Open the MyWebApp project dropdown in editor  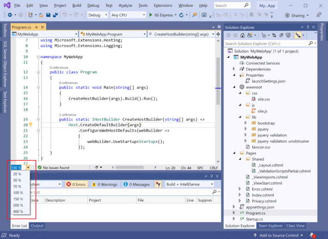[44, 34]
